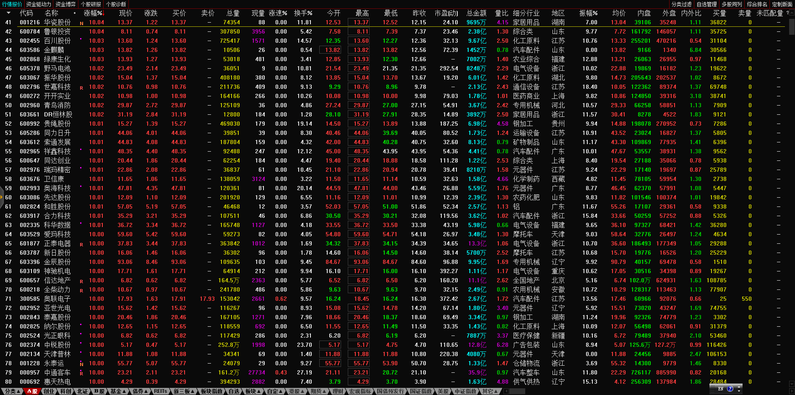
Task: Click the scroll up arrow at top right
Action: pos(792,13)
